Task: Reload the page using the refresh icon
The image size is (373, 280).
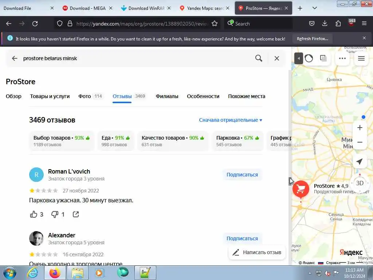Action: click(35, 24)
